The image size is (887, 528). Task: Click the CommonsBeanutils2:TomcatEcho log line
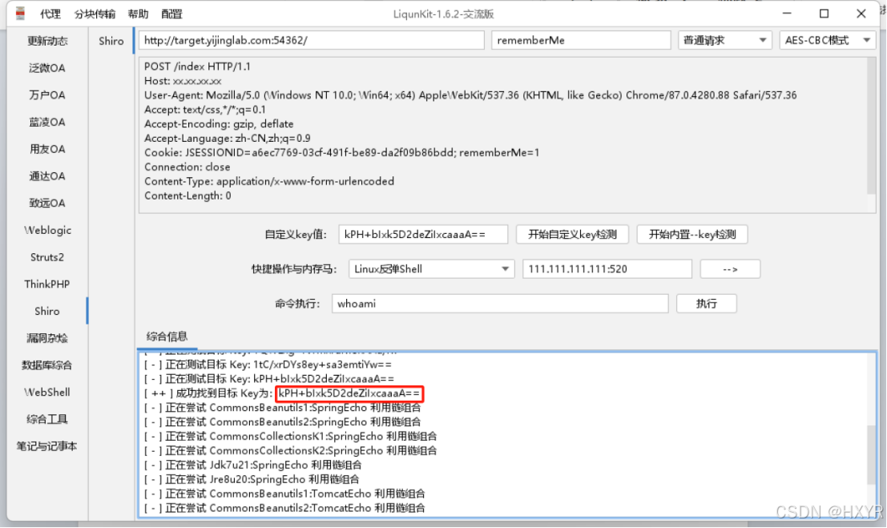tap(284, 508)
